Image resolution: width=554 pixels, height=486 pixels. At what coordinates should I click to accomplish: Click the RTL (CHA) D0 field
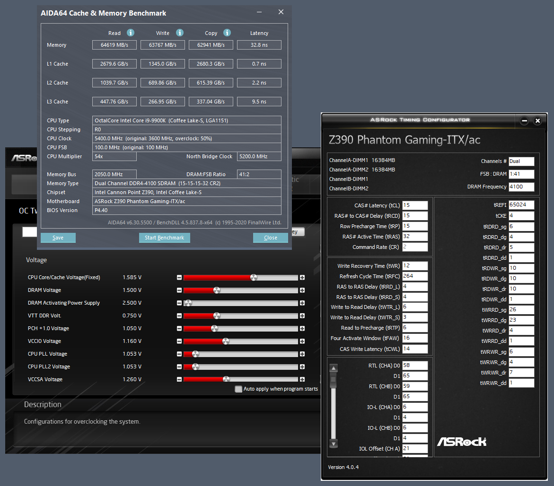415,366
